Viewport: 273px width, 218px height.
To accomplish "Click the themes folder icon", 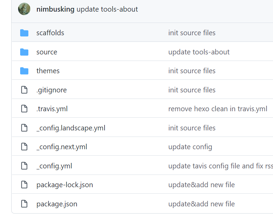I will click(x=24, y=71).
